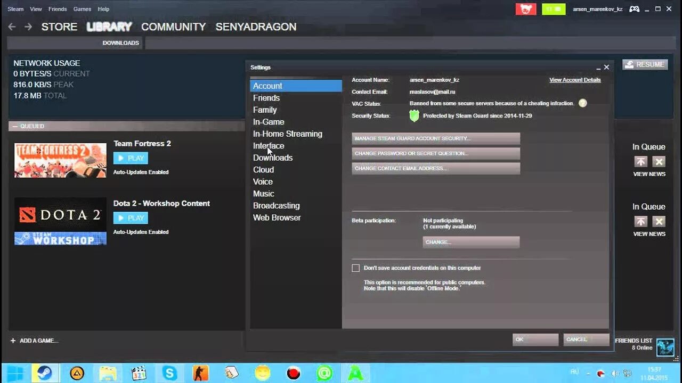Move Dota 2 Workshop Content to queue top

point(640,221)
